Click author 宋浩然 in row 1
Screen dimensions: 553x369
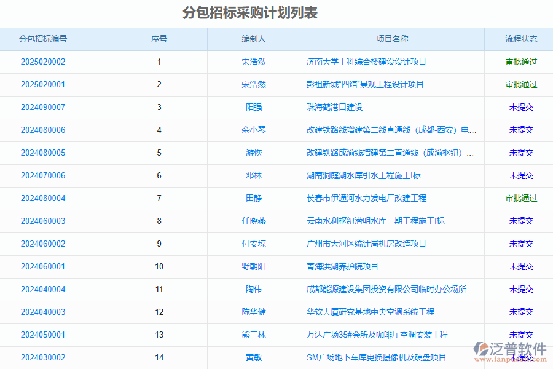254,61
